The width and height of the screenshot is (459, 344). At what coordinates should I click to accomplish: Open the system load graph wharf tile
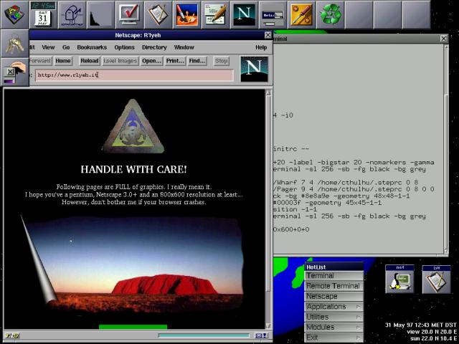tap(100, 14)
